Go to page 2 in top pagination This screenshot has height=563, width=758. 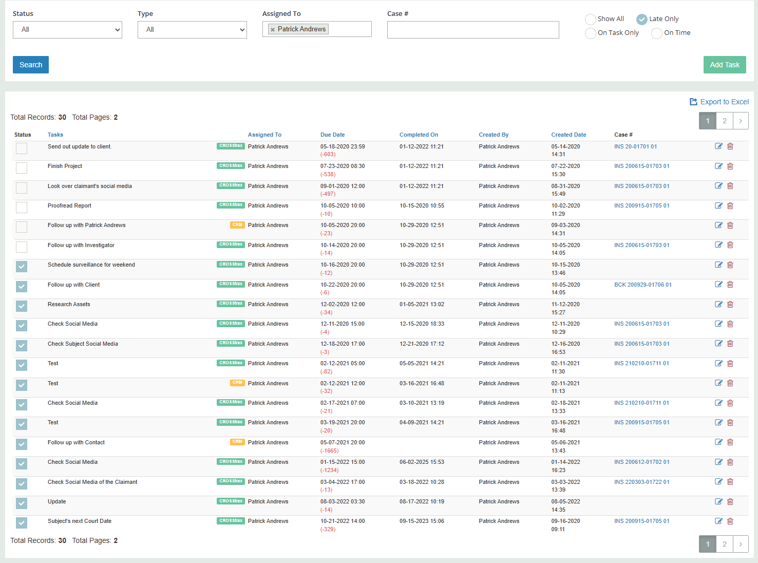pos(725,121)
